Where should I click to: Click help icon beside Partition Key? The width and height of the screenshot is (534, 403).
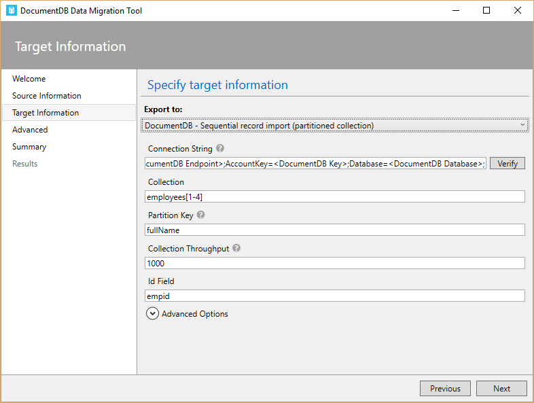[x=201, y=215]
